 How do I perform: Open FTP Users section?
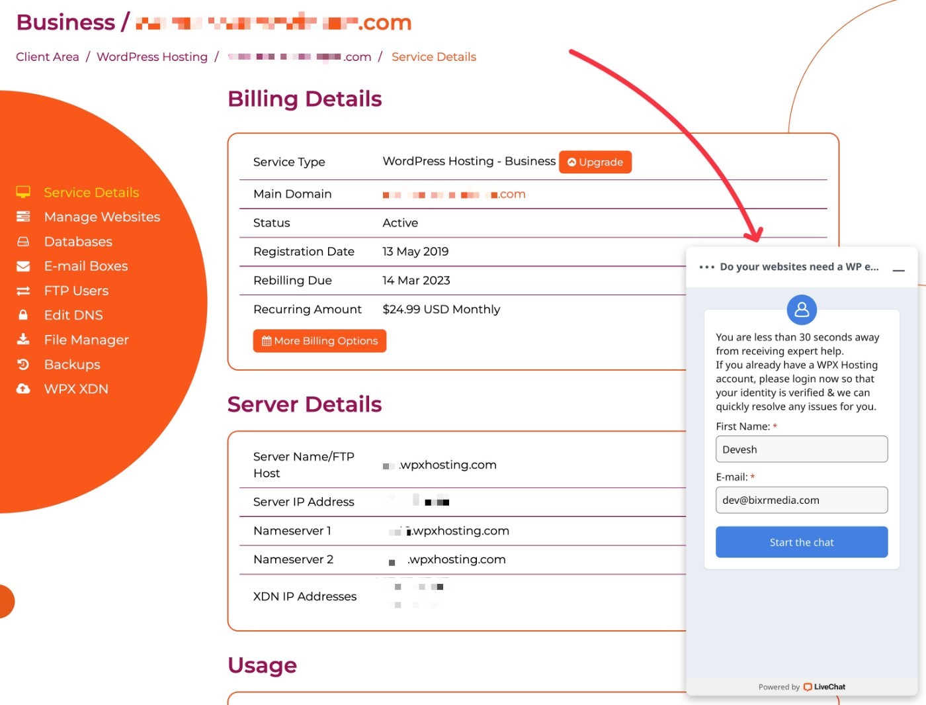point(76,291)
